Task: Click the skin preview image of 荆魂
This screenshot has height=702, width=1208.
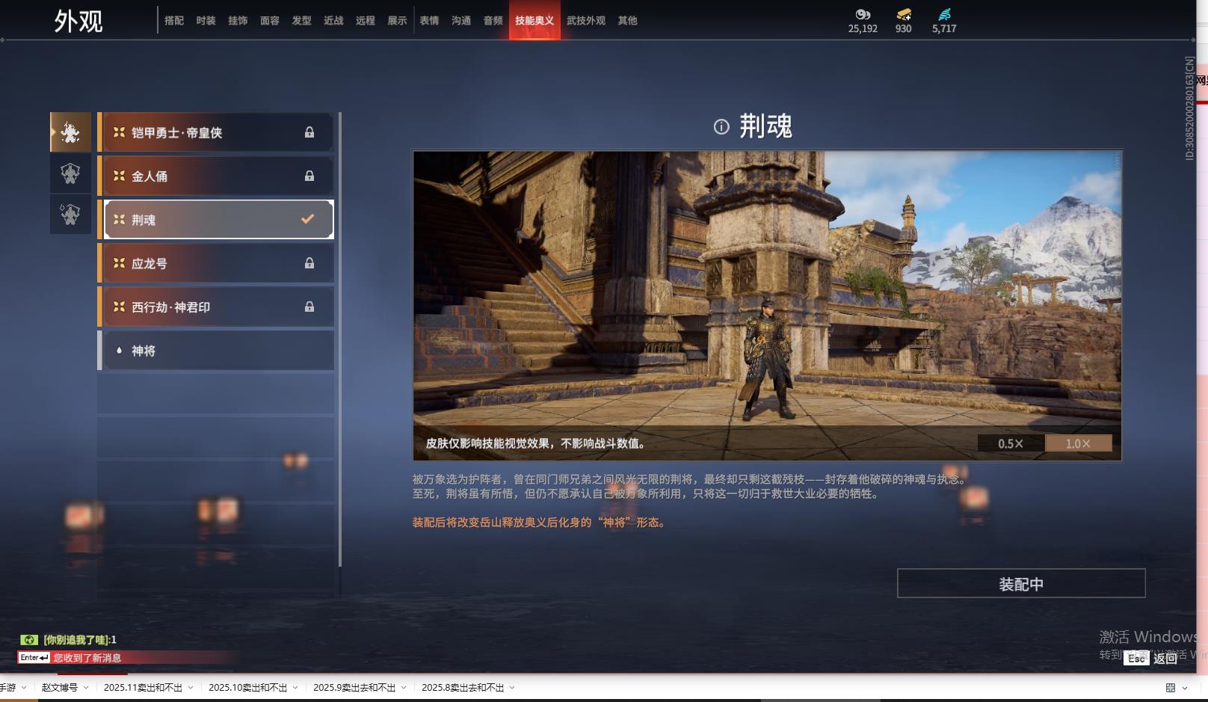Action: point(767,299)
